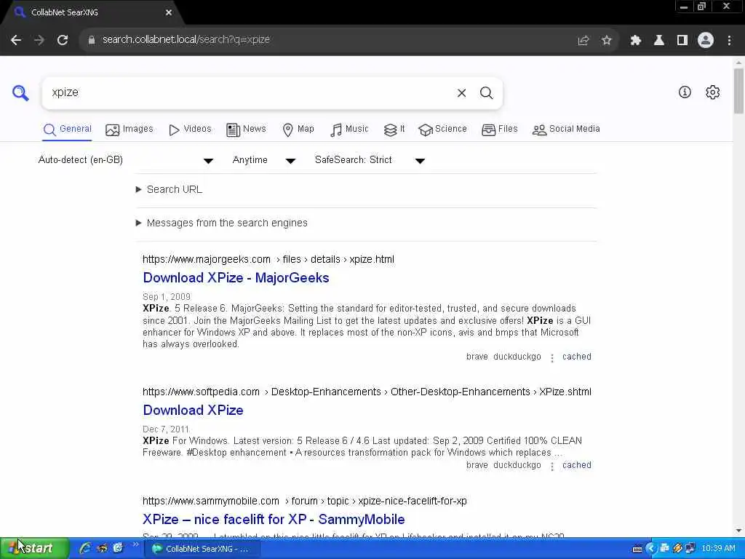The height and width of the screenshot is (559, 745).
Task: Open the About info icon
Action: point(684,92)
